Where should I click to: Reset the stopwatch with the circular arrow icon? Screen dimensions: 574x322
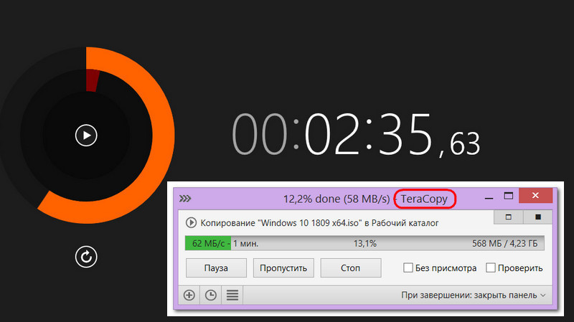86,257
